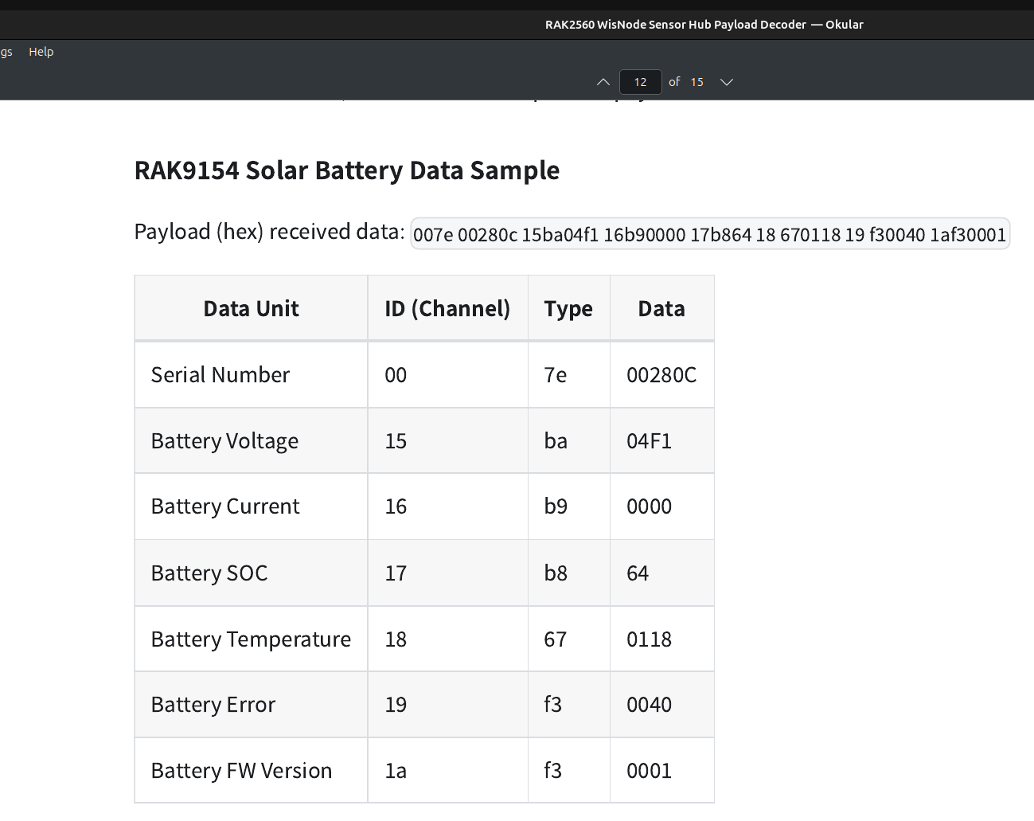Click the Battery Temperature row label

pyautogui.click(x=251, y=639)
